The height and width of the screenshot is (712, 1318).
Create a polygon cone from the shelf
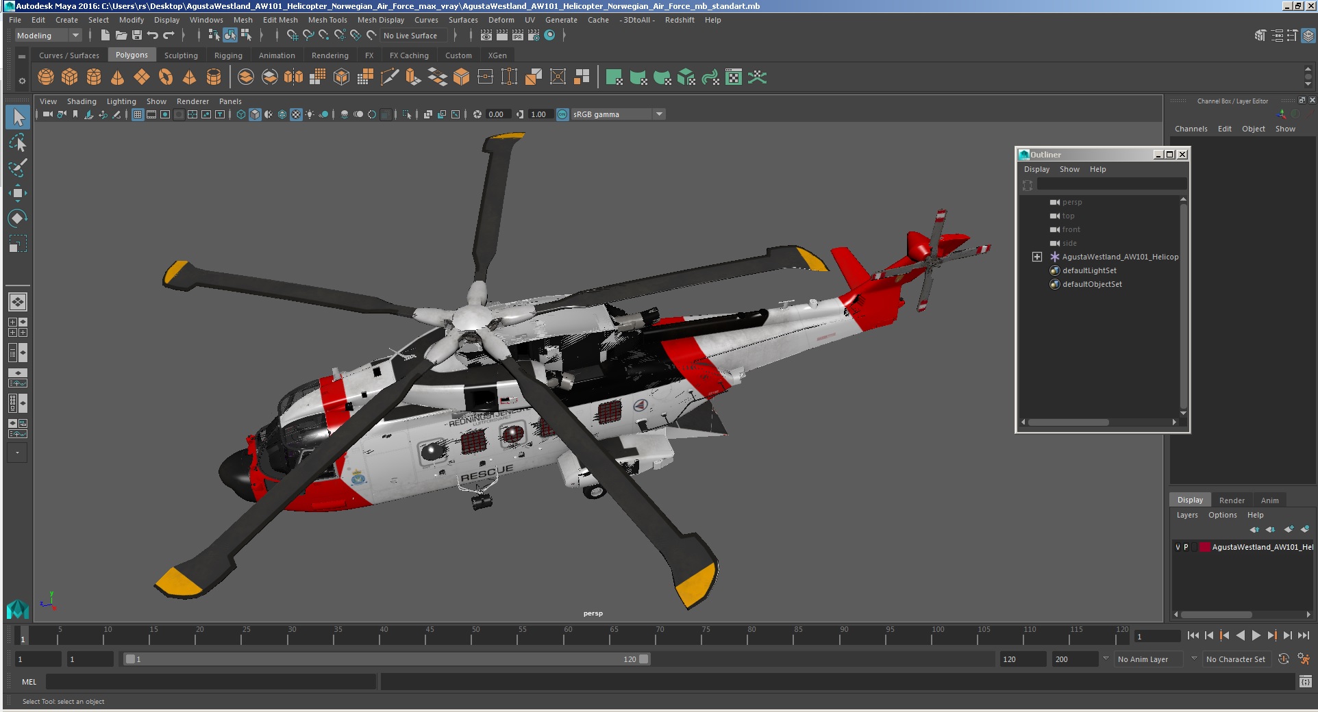[118, 77]
